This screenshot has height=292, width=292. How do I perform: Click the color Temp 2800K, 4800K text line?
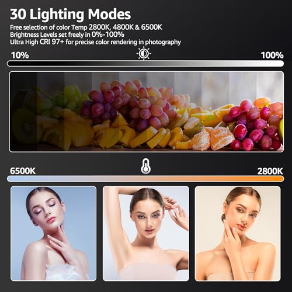pos(86,27)
